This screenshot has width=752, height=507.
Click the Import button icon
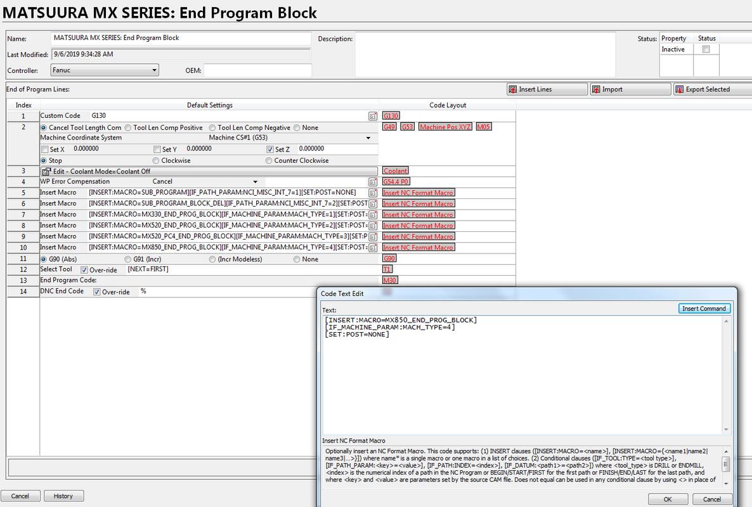[x=596, y=89]
